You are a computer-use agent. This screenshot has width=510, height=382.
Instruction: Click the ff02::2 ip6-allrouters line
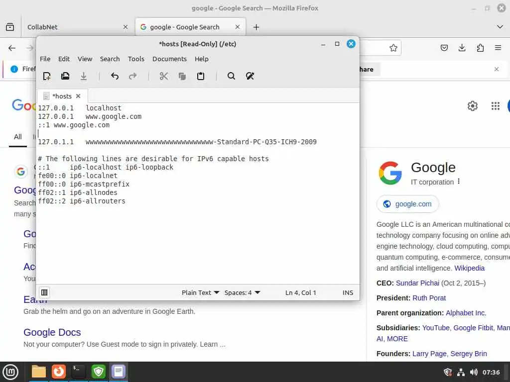coord(82,201)
